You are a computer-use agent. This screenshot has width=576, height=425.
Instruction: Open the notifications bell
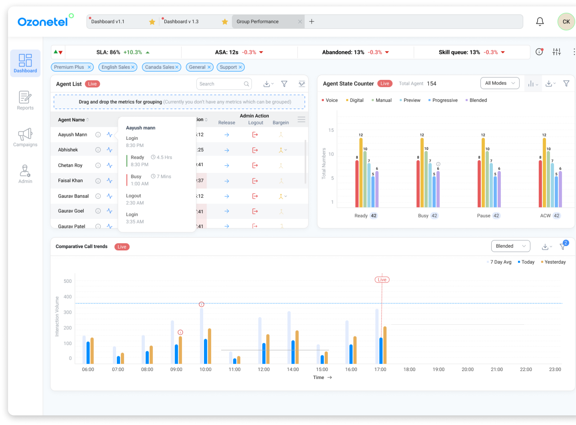point(540,22)
